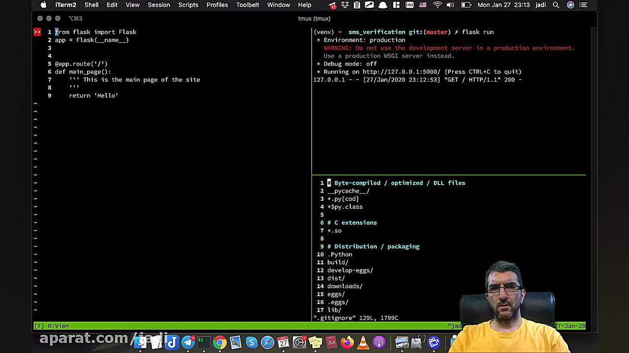Viewport: 629px width, 353px height.
Task: Open the Apple menu
Action: (43, 5)
